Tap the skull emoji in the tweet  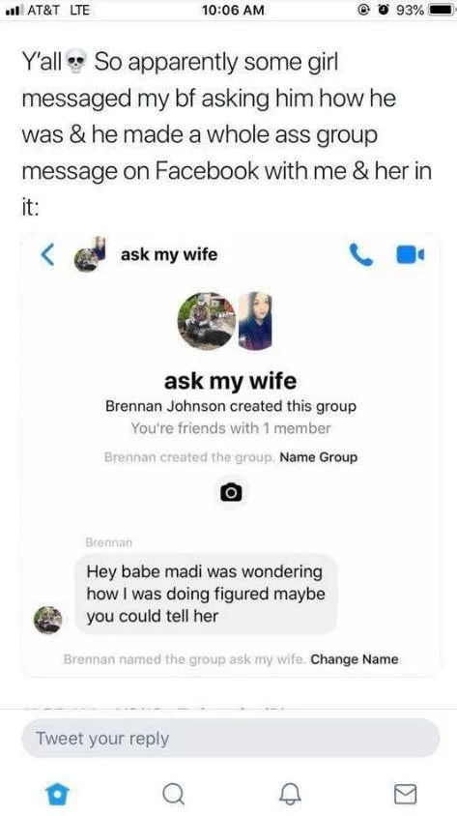tap(76, 64)
